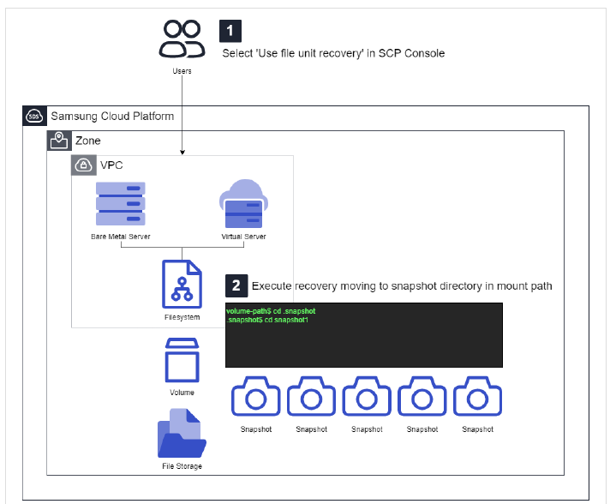Screen dimensions: 610x504
Task: Click the Users people icon
Action: (182, 39)
